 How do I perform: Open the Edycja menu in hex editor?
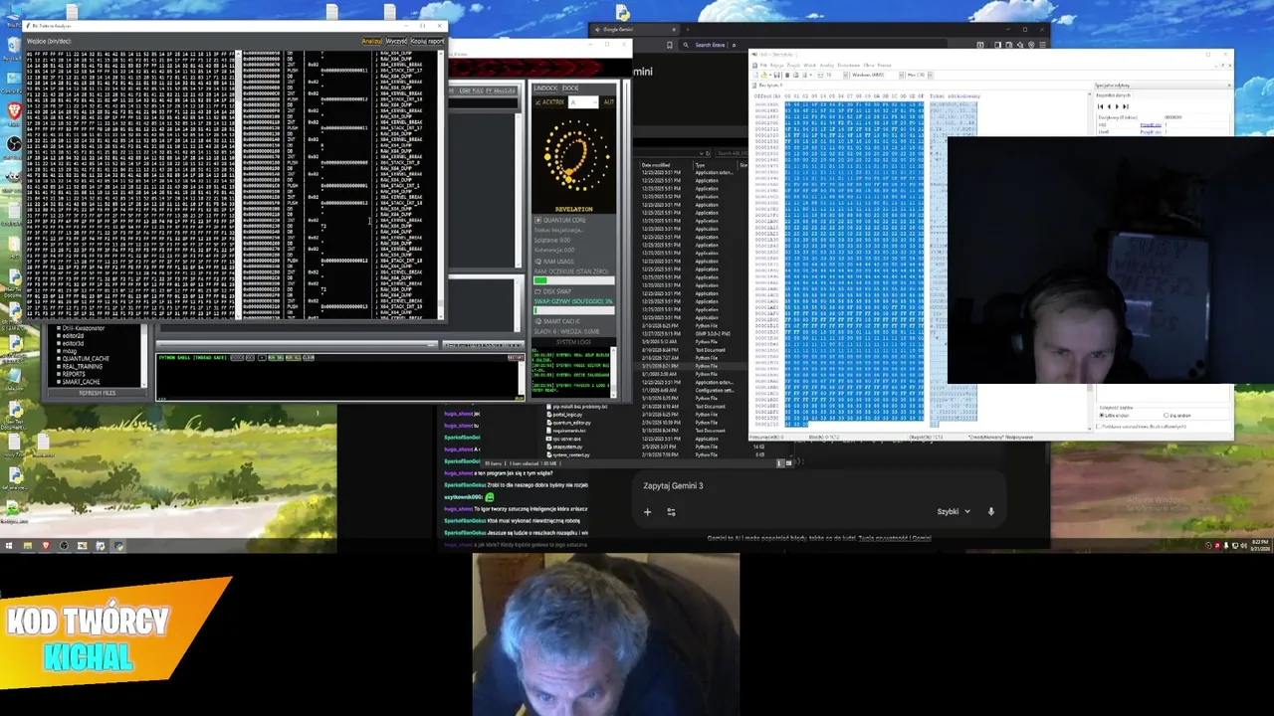click(776, 66)
